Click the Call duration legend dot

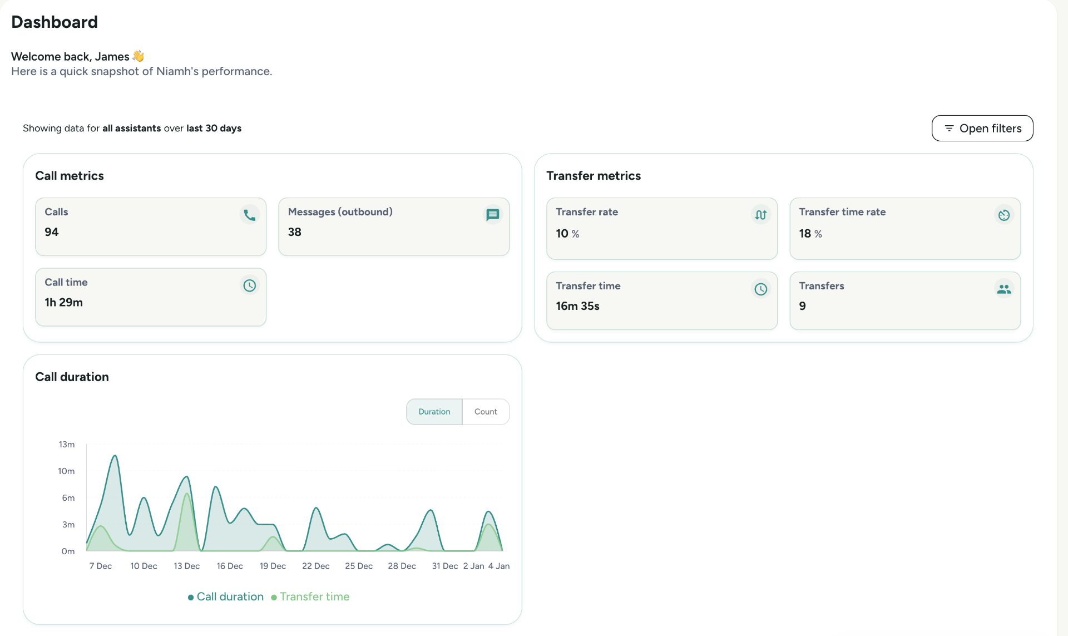[191, 597]
